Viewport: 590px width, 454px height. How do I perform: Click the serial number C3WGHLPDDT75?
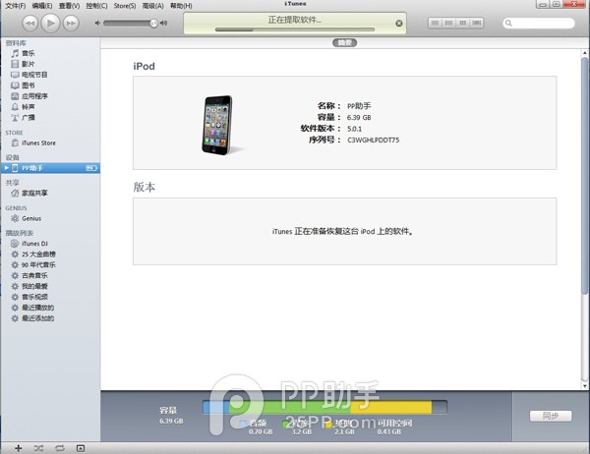[x=373, y=140]
